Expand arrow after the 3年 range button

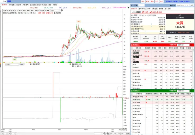tap(125, 133)
